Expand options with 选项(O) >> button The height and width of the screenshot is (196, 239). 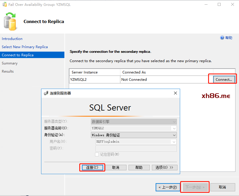click(x=164, y=167)
